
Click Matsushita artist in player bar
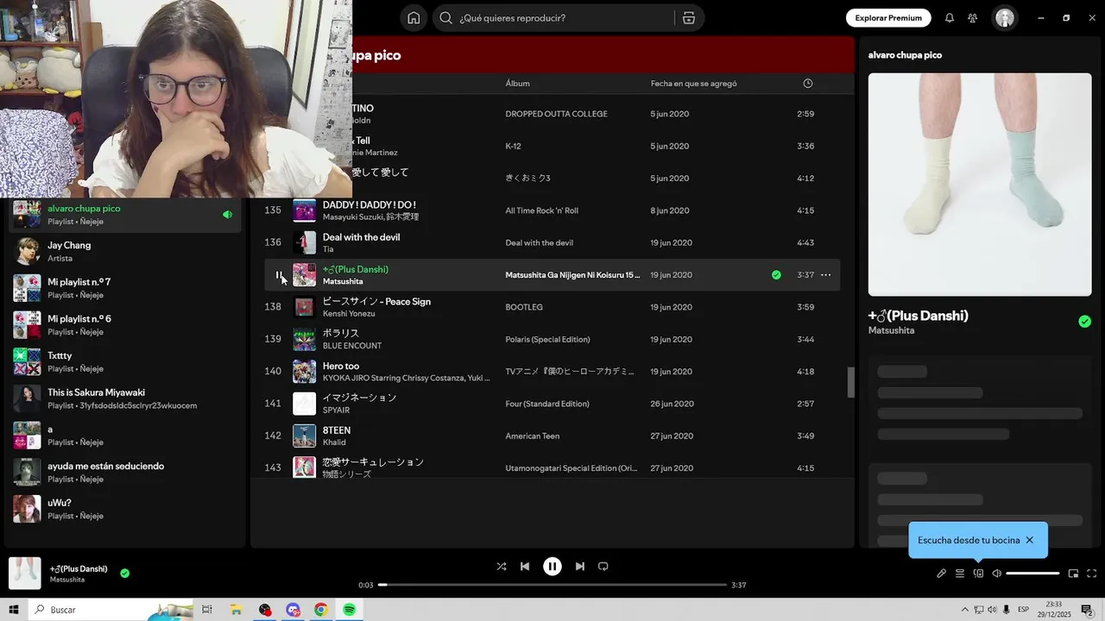point(67,580)
